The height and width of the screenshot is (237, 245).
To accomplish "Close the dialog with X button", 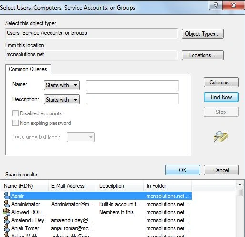I will (234, 5).
